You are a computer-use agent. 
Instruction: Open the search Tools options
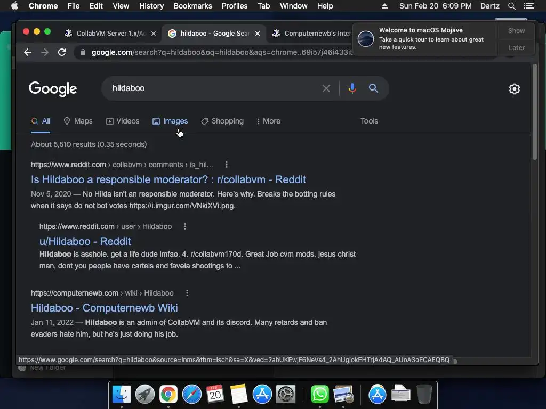[369, 121]
